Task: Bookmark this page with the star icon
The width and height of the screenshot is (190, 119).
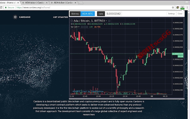Action: [173, 7]
